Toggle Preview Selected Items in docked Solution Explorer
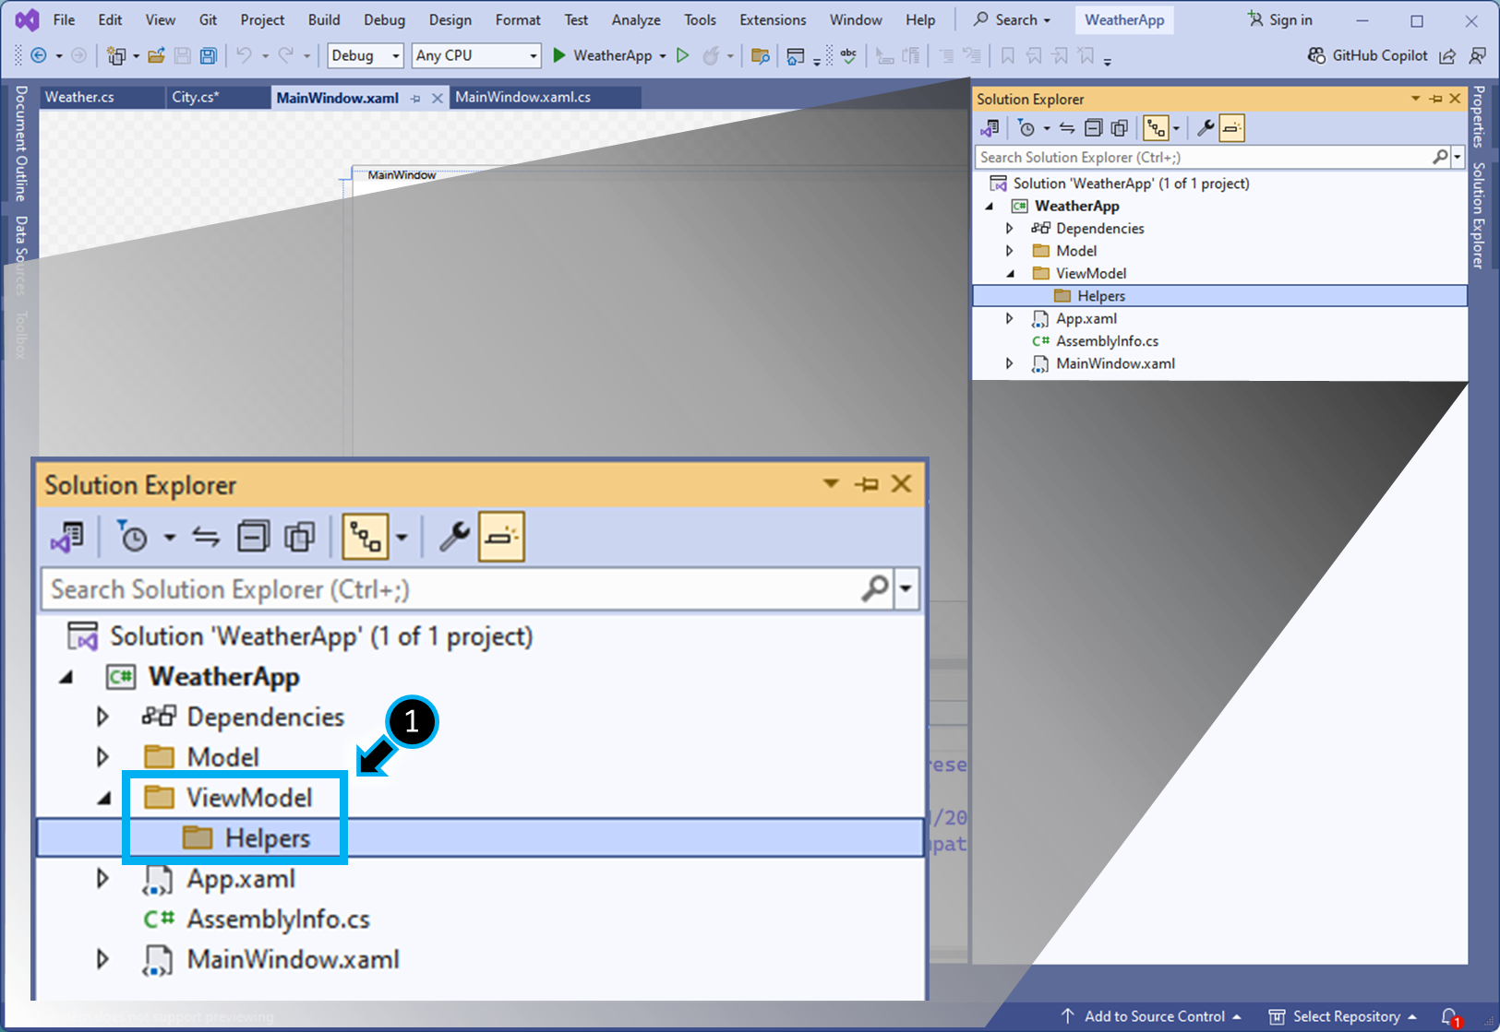Image resolution: width=1500 pixels, height=1032 pixels. [1232, 128]
